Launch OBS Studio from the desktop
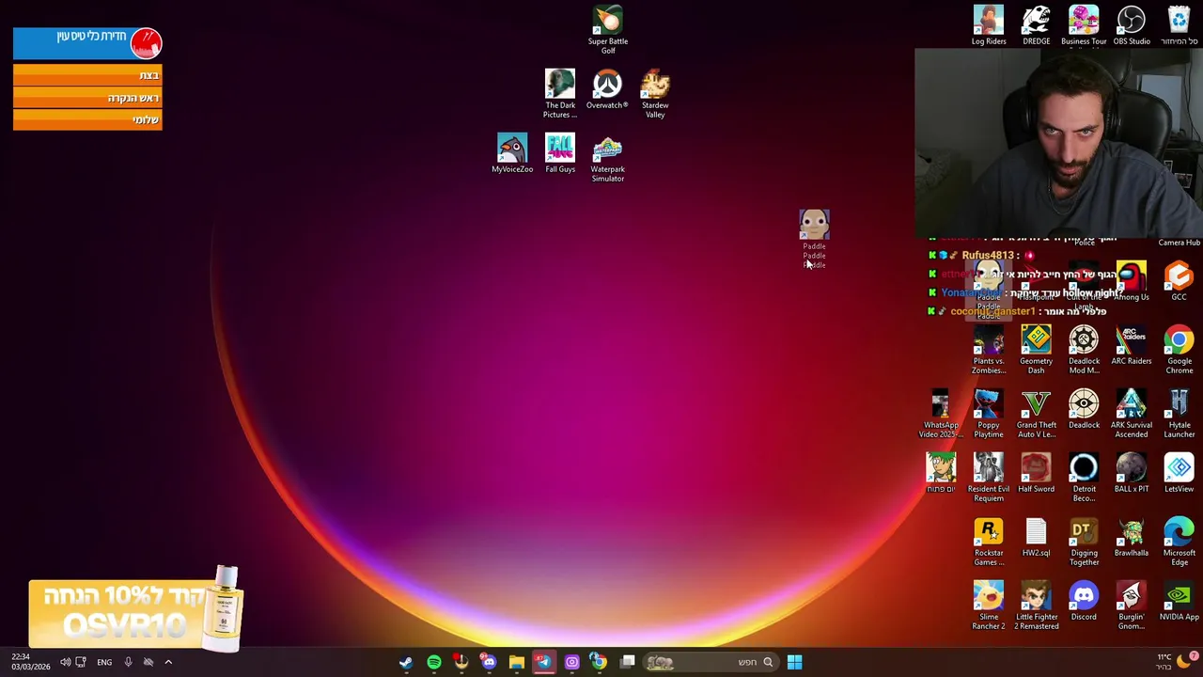Screen dimensions: 1203x677 pyautogui.click(x=1132, y=25)
